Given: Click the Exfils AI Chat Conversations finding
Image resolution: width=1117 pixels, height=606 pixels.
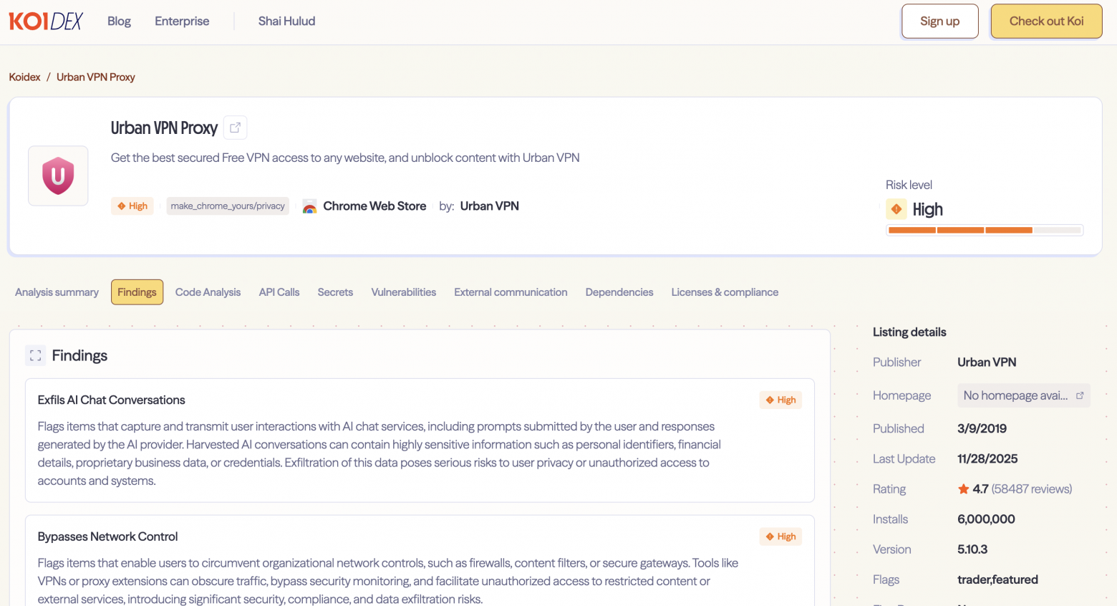Looking at the screenshot, I should click(420, 440).
